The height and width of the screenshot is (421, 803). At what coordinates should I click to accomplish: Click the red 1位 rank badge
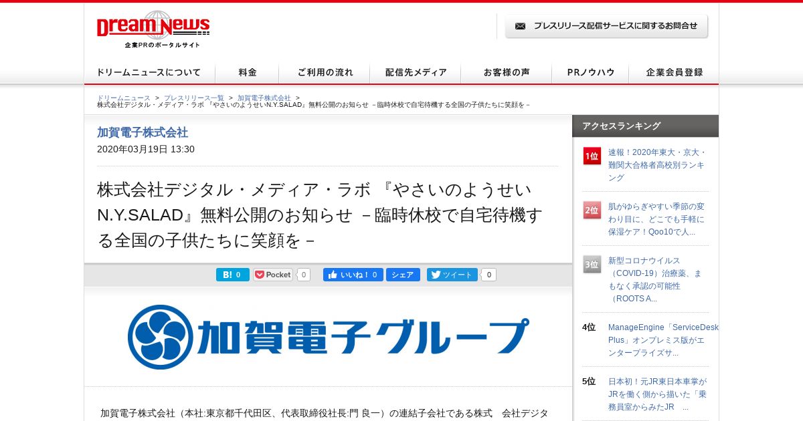[592, 156]
